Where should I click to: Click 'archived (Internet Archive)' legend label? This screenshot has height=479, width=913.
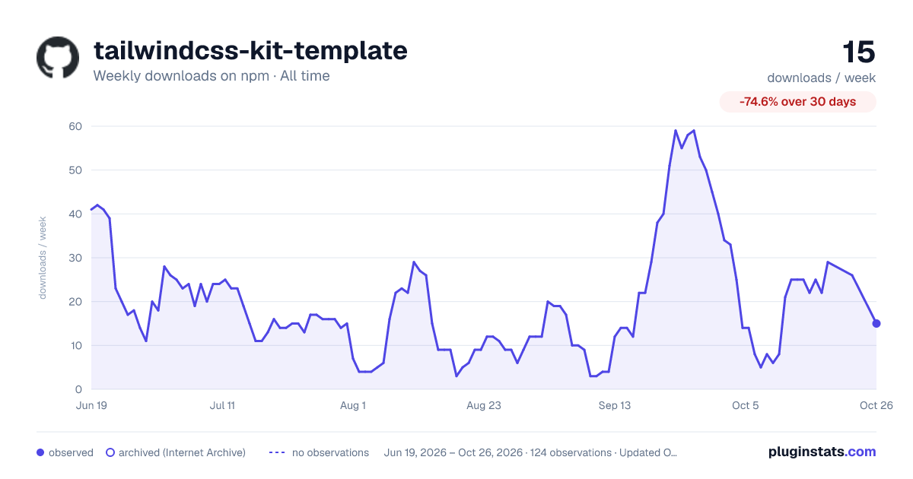(182, 452)
